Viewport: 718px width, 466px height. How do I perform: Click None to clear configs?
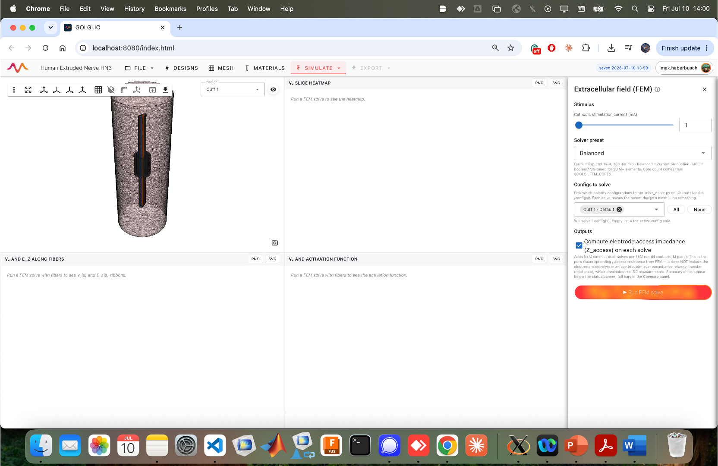(x=699, y=210)
